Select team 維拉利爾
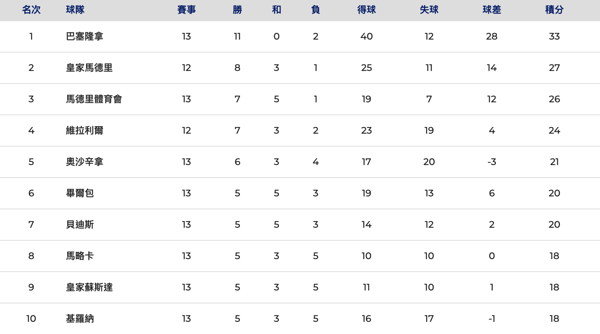The height and width of the screenshot is (334, 600). coord(84,131)
